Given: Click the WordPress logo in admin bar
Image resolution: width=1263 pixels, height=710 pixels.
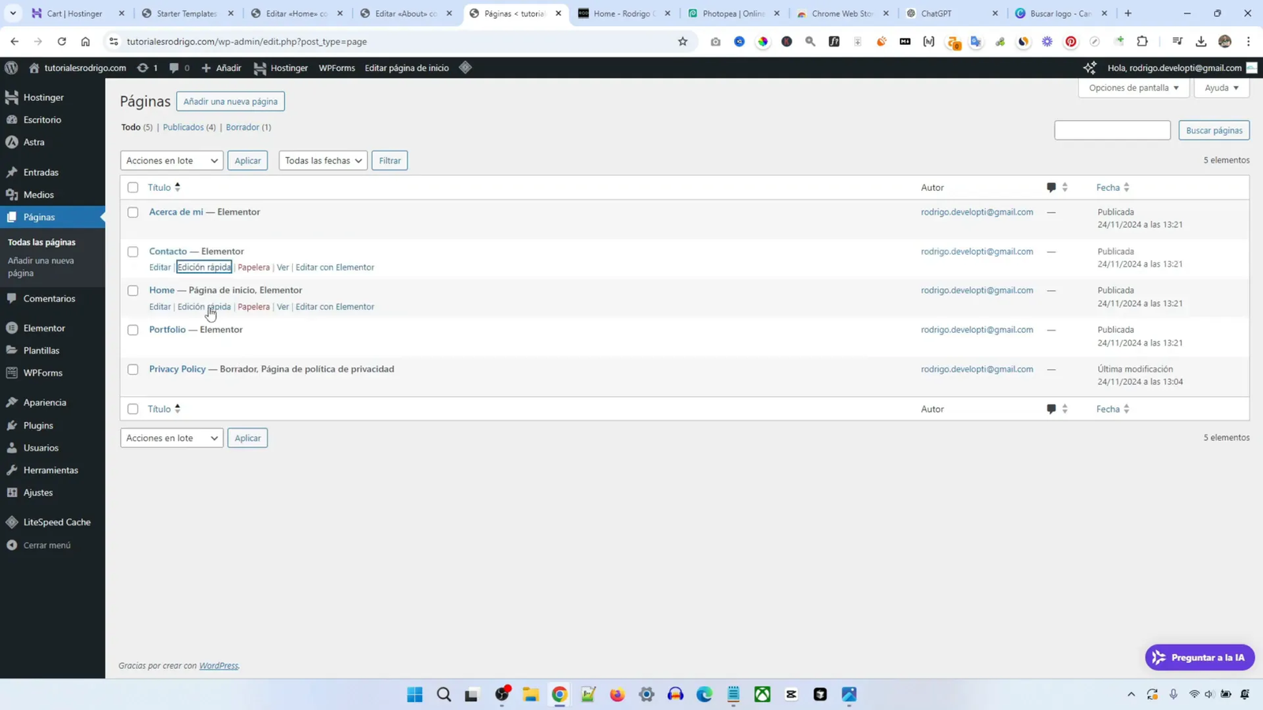Looking at the screenshot, I should coord(11,68).
